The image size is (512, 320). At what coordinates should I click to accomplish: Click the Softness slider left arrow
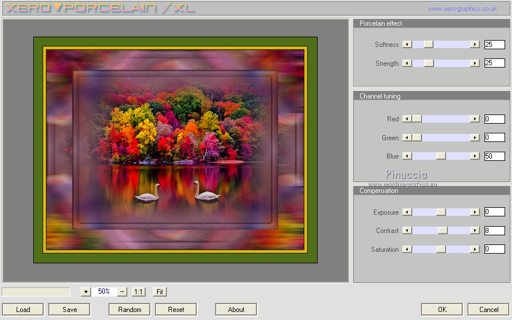(x=407, y=45)
